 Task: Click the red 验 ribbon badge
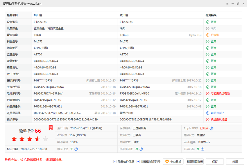point(51,128)
